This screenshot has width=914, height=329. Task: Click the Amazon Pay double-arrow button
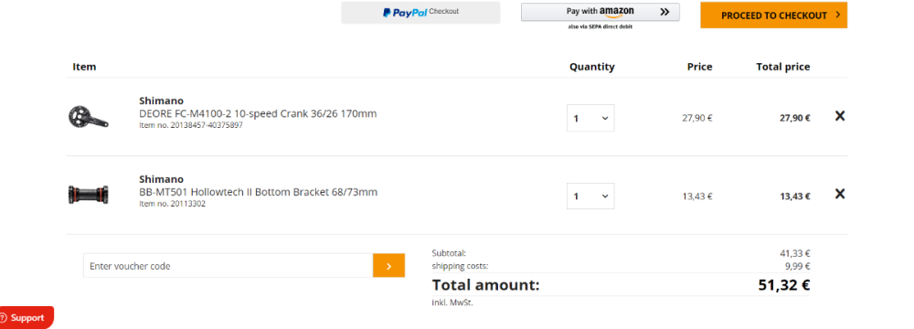click(600, 12)
